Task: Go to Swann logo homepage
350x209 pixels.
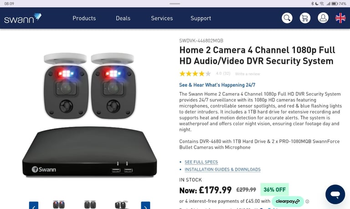Action: click(x=22, y=19)
